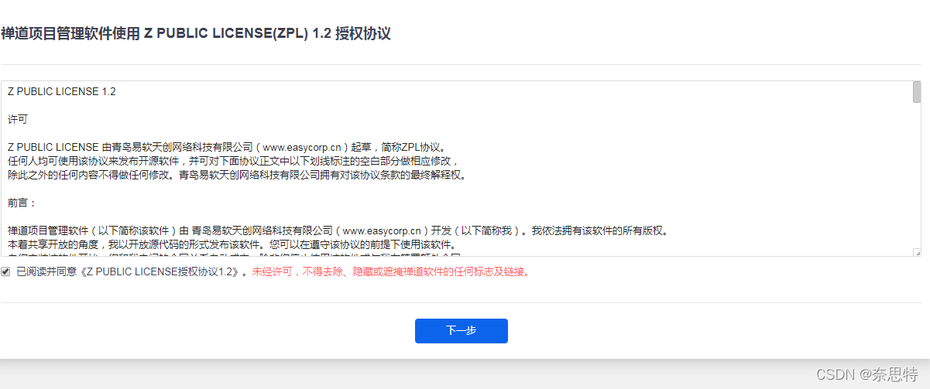Click the textarea resize handle corner
Screen dimensions: 930x389
[917, 252]
